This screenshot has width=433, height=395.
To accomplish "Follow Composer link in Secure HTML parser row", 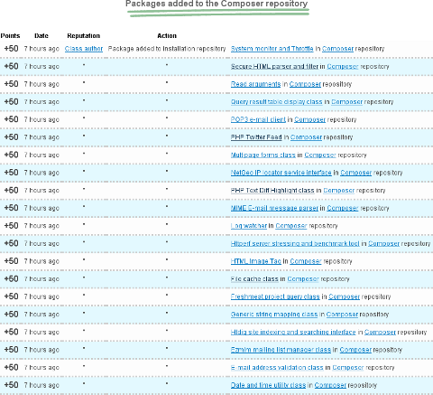I will pyautogui.click(x=343, y=67).
